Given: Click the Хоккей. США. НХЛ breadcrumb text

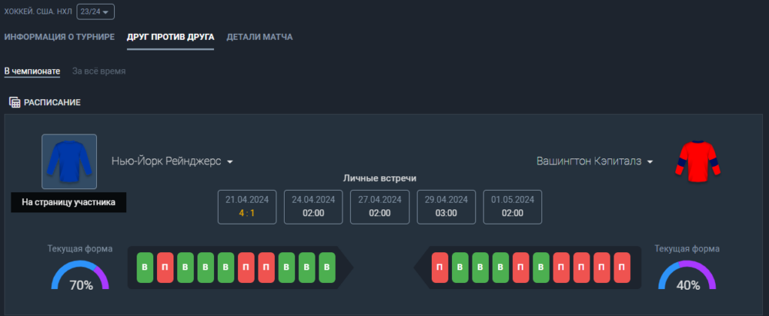Looking at the screenshot, I should point(38,11).
